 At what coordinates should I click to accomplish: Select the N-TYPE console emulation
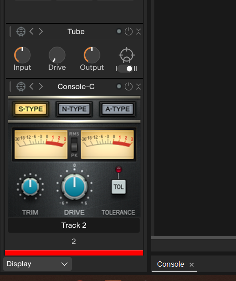[74, 109]
